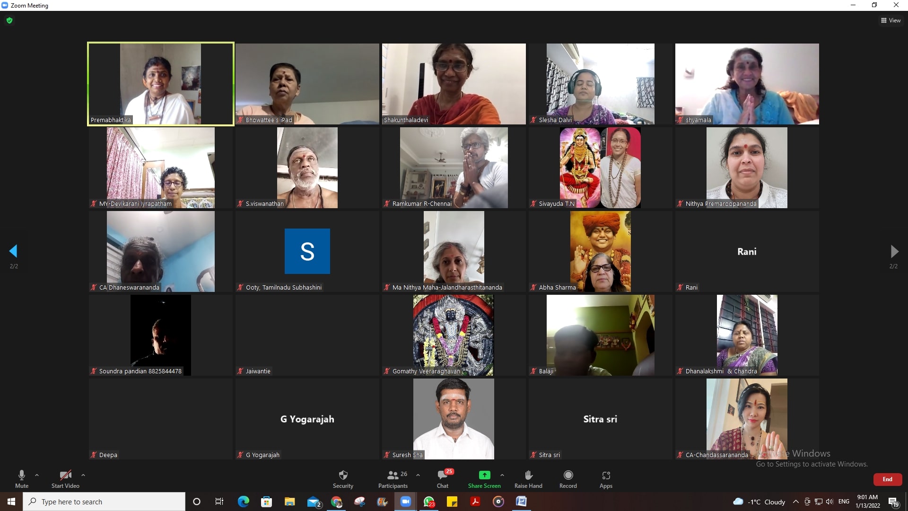Open the Participants panel

[393, 476]
